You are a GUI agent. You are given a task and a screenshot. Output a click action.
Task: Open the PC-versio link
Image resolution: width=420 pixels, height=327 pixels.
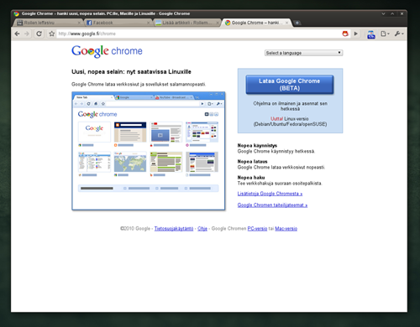coord(257,229)
